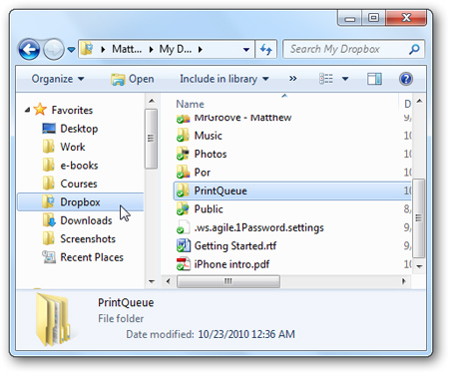Open the Organize menu
The image size is (449, 373).
58,79
